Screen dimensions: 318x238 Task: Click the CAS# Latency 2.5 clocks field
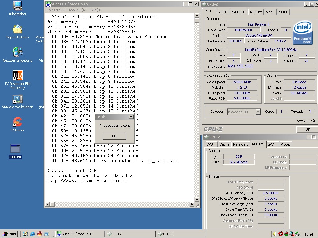point(271,193)
